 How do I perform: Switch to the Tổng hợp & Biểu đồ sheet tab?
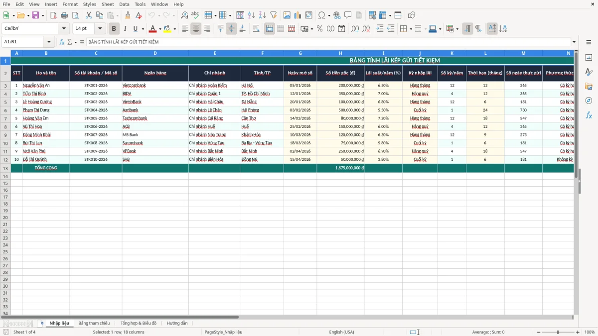(x=139, y=323)
